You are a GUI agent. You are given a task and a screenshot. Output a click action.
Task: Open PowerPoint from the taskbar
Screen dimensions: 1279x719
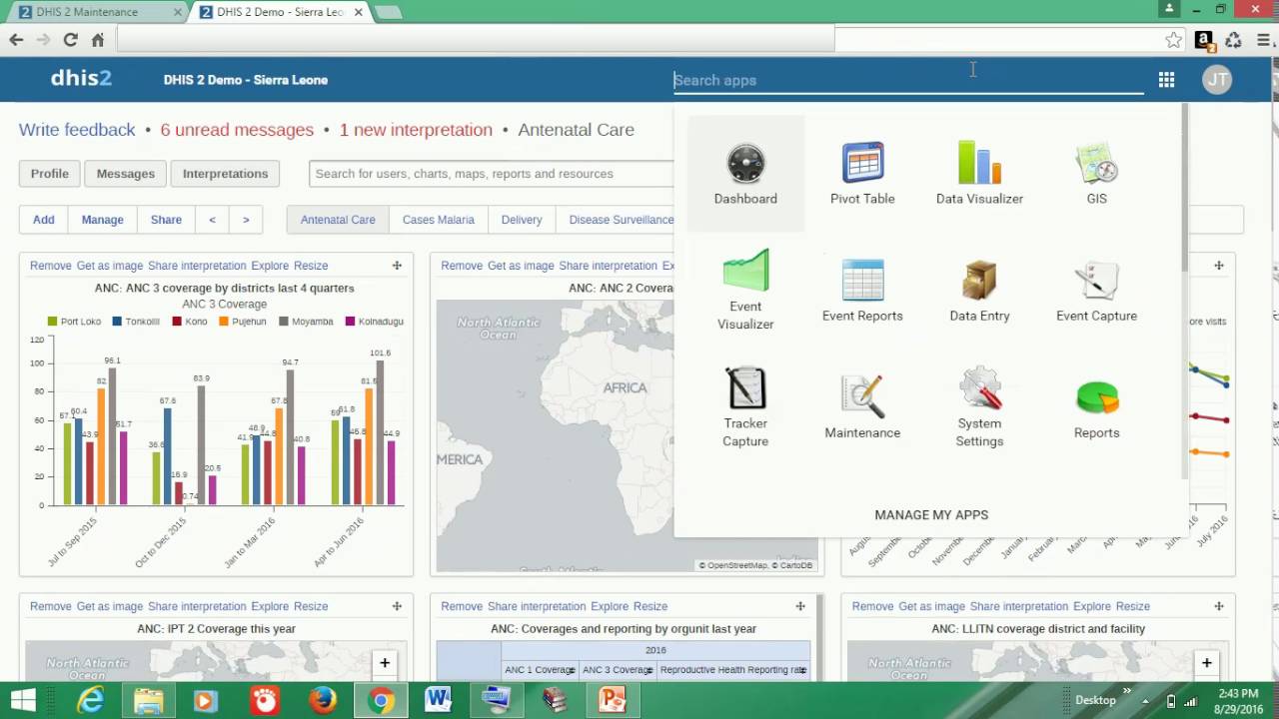pos(613,701)
